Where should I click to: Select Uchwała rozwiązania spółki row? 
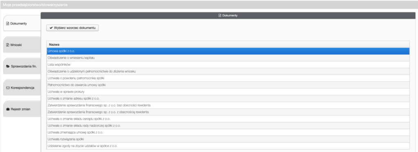pos(228,139)
